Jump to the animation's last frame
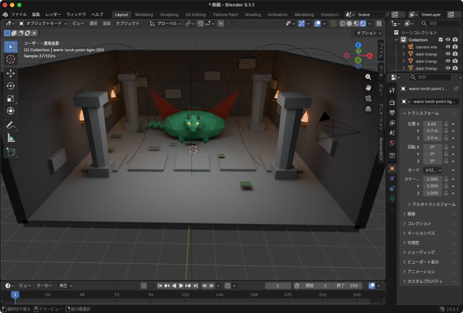 [195, 286]
